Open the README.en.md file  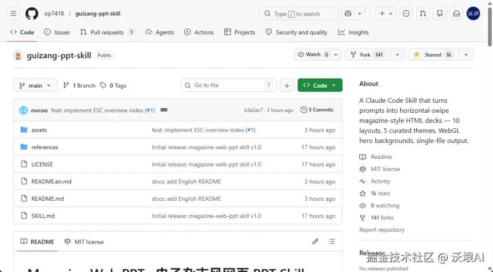pyautogui.click(x=51, y=182)
